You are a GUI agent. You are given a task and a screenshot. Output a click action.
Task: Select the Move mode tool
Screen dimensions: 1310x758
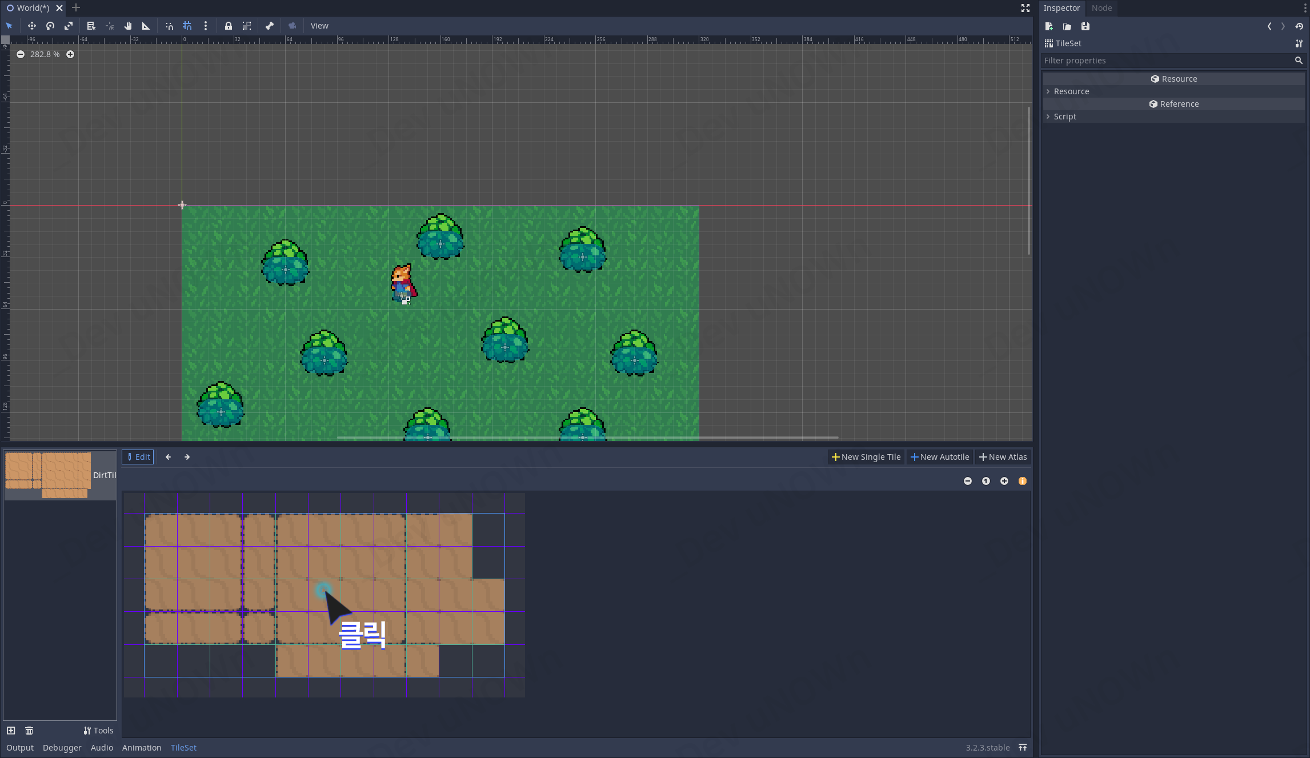[32, 26]
